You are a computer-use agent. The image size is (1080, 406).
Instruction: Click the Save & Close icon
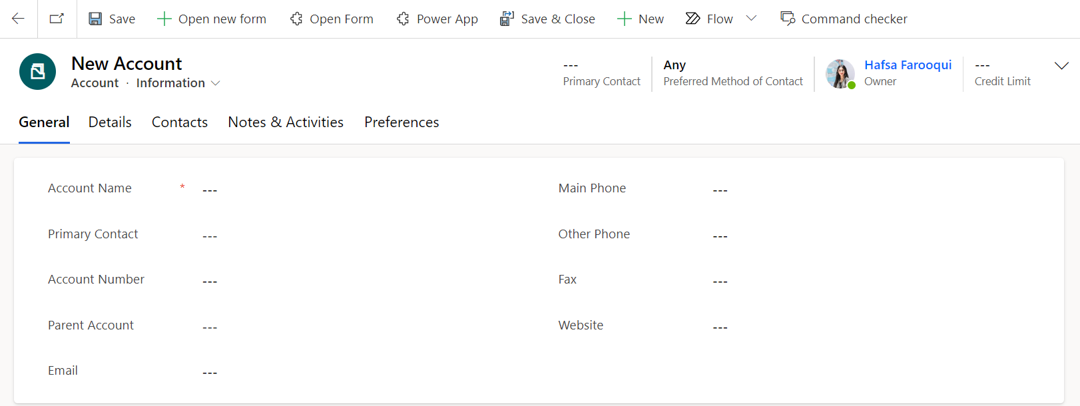tap(506, 19)
